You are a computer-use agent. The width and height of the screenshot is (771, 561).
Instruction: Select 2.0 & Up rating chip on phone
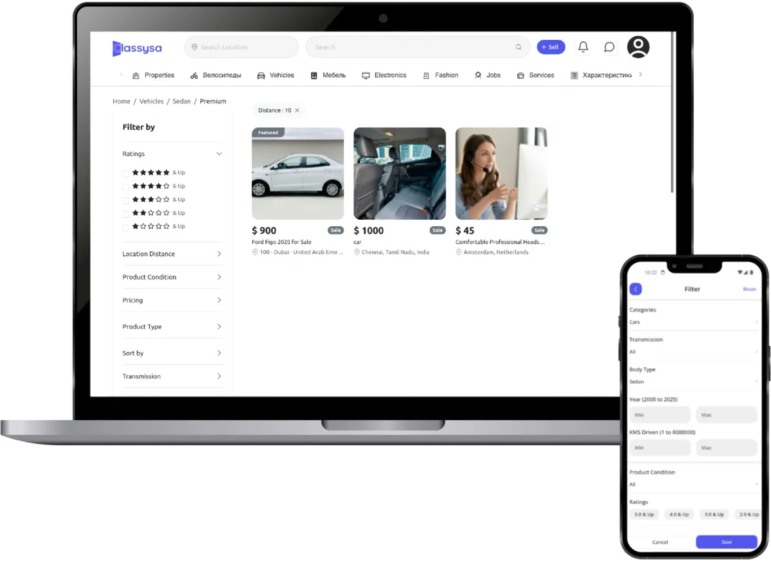coord(747,515)
